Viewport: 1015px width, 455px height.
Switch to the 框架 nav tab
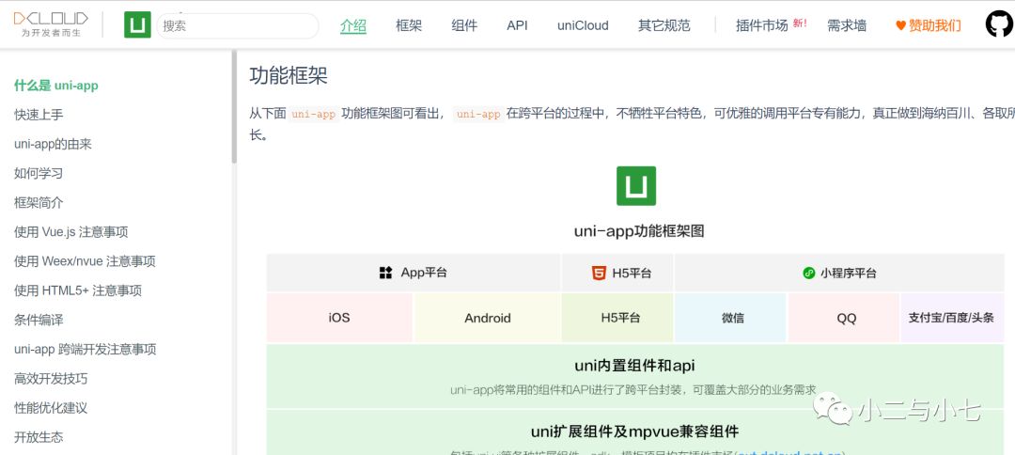tap(409, 26)
